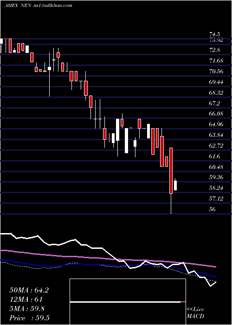Click the '5MA : 59.8' readout

point(27,309)
